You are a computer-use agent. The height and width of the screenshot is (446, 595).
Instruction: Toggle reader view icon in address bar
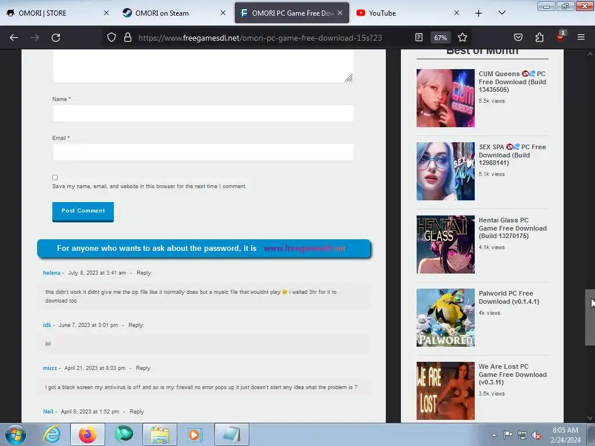[419, 38]
